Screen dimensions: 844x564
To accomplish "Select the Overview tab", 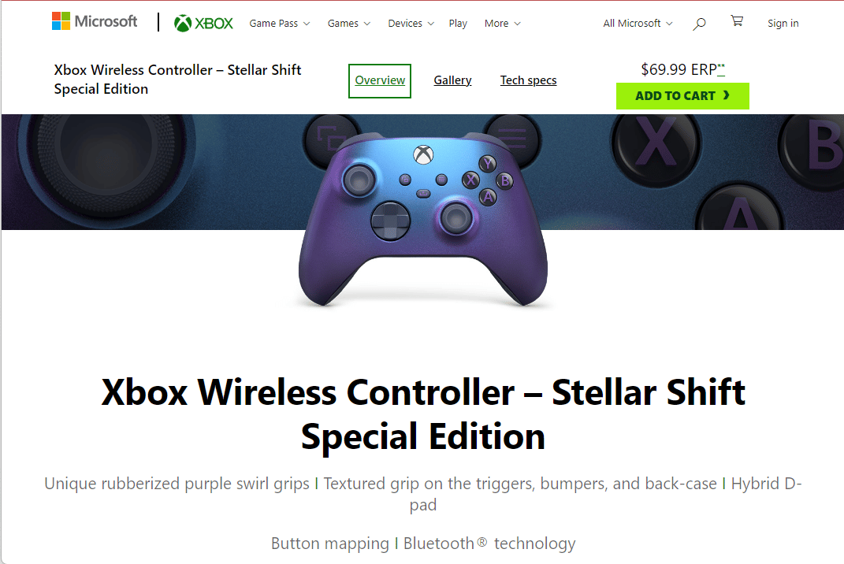I will click(x=379, y=80).
